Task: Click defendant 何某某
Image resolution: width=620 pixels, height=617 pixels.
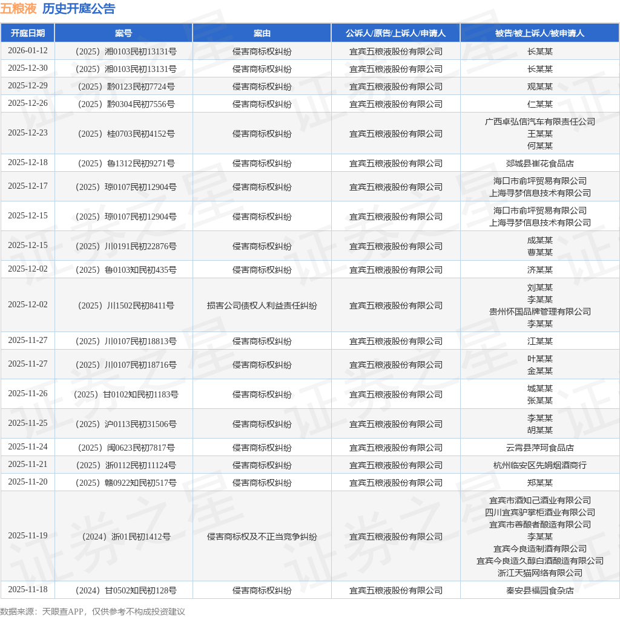Action: pos(539,146)
